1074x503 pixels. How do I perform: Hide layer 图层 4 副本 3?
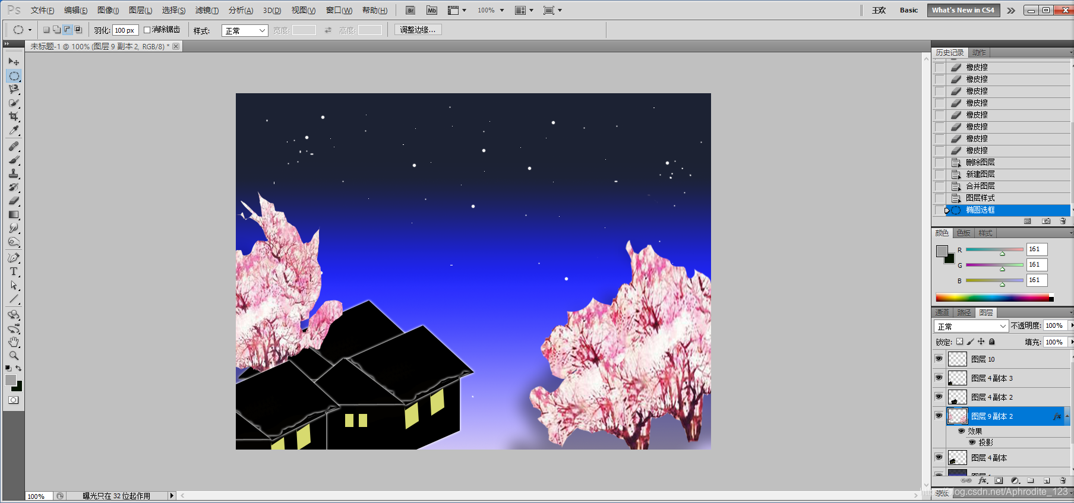tap(939, 378)
